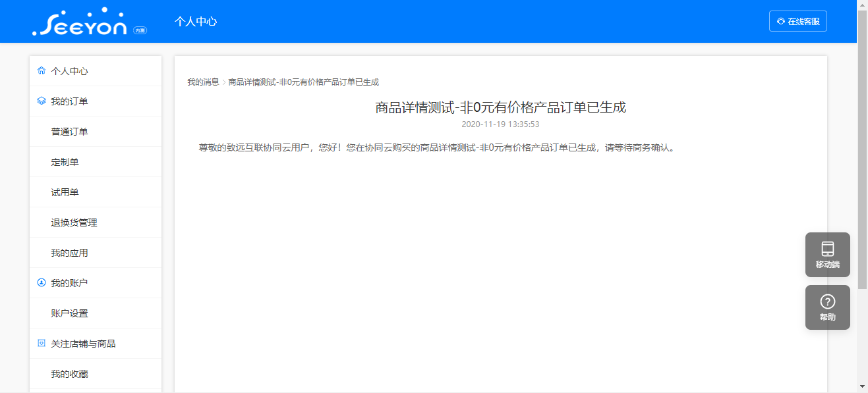Select 关注店铺与商品 sidebar section
The height and width of the screenshot is (393, 868).
click(x=96, y=344)
